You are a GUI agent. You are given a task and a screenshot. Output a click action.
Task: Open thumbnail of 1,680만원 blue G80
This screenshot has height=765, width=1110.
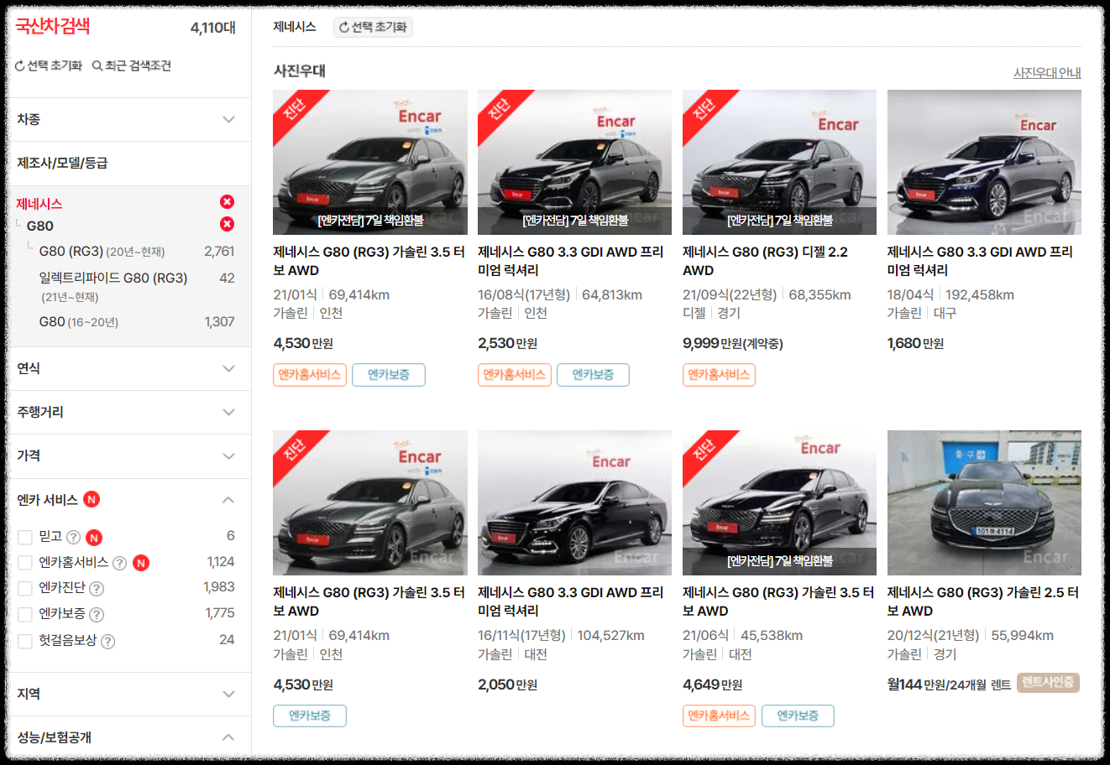coord(984,162)
